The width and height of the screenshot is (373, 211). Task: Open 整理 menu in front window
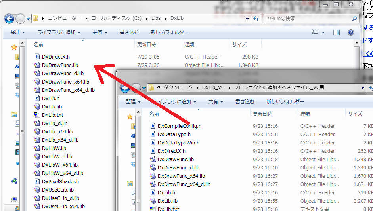click(x=133, y=102)
